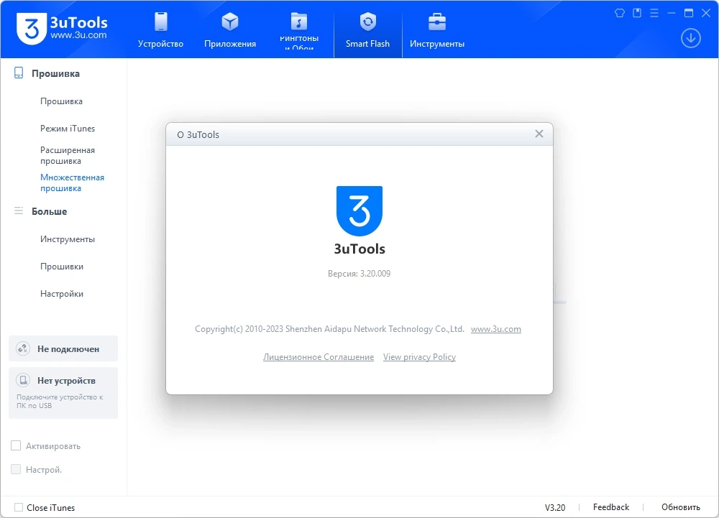Viewport: 719px width, 518px height.
Task: Open the www.3u.com link in about dialog
Action: 495,329
